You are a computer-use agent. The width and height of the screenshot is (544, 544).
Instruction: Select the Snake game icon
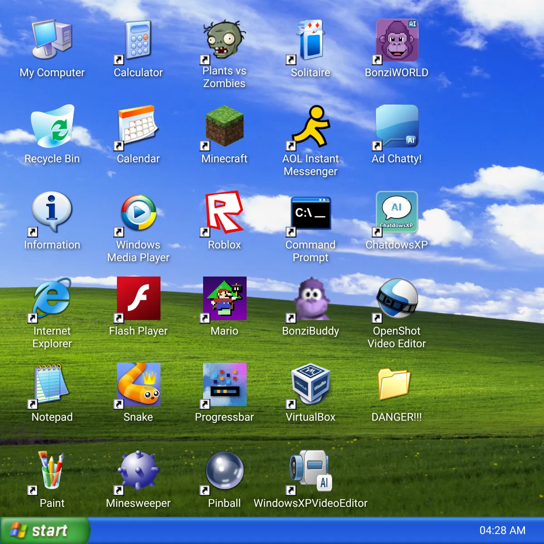pos(138,384)
